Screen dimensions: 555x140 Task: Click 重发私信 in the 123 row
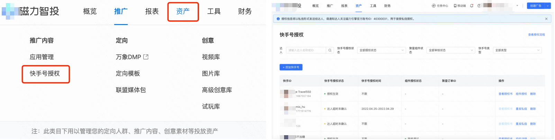coord(521,124)
